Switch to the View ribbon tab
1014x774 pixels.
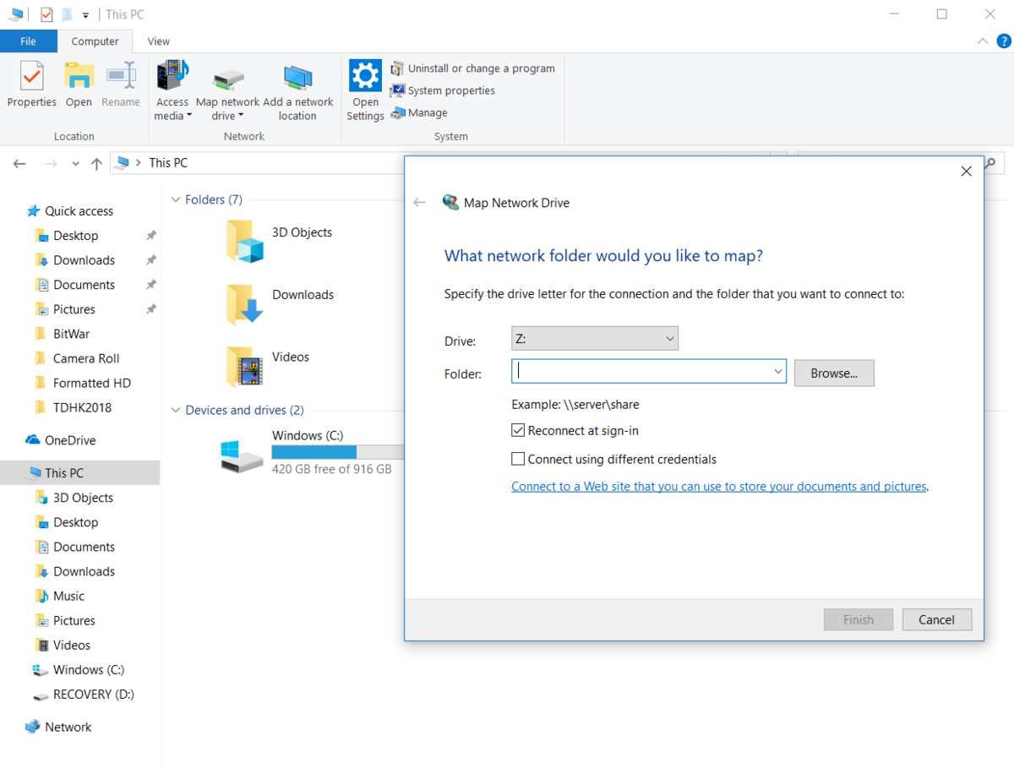158,41
